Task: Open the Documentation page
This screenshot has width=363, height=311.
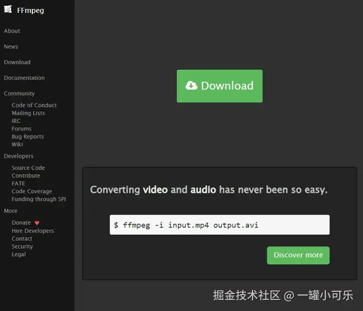Action: coord(24,78)
